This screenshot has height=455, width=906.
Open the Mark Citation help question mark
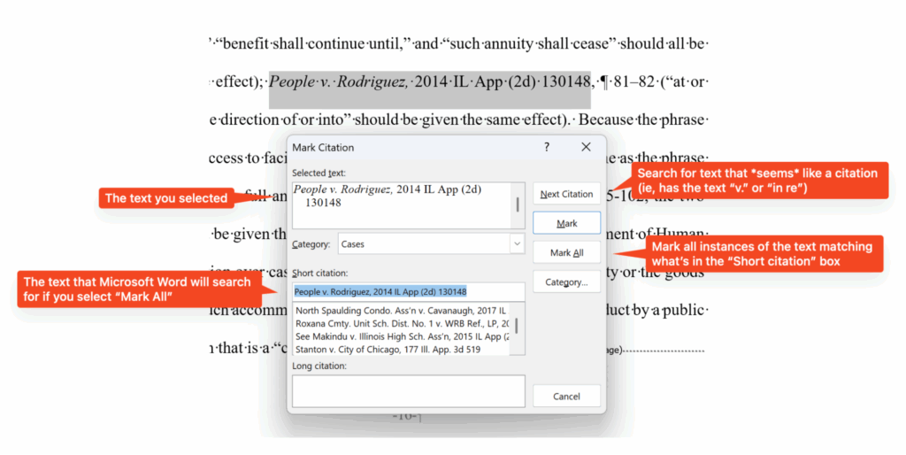click(547, 147)
